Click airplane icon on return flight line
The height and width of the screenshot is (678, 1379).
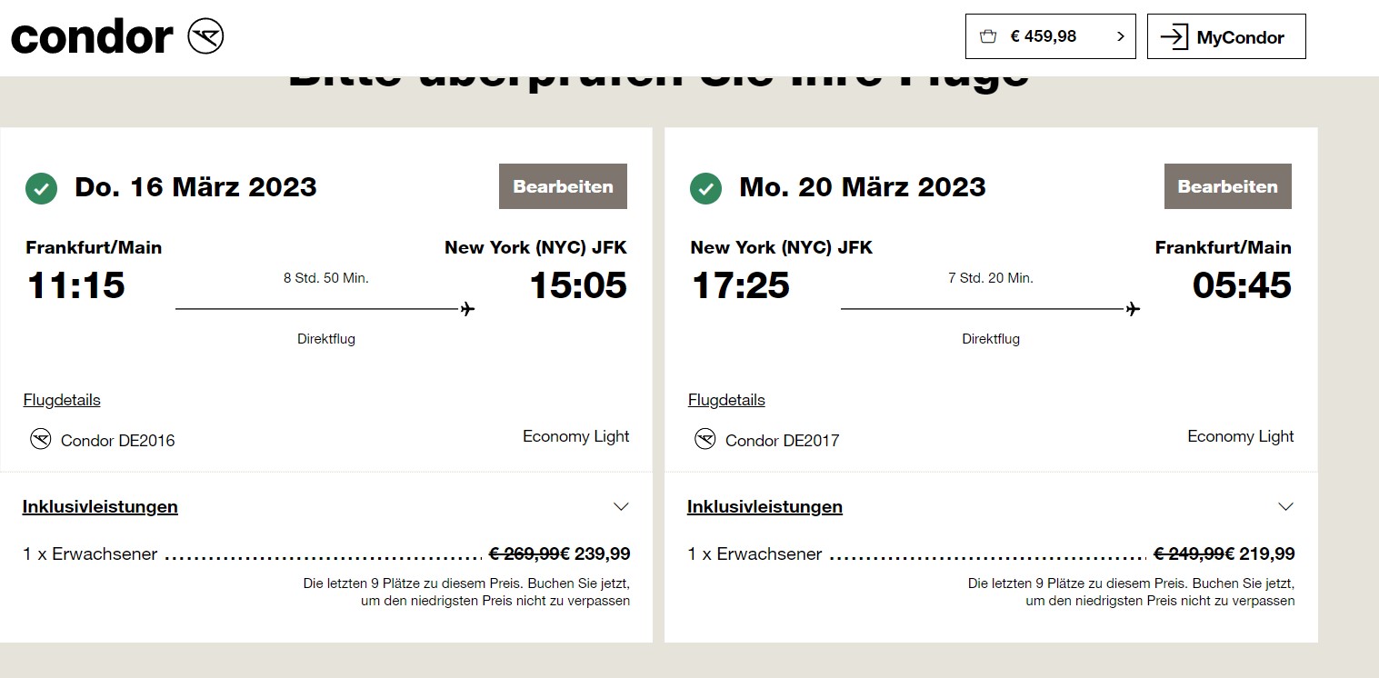pos(1133,309)
